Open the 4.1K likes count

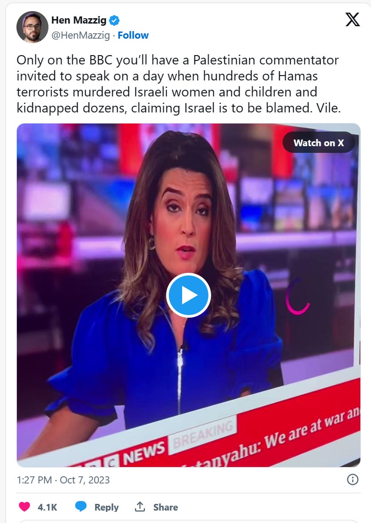pos(48,507)
